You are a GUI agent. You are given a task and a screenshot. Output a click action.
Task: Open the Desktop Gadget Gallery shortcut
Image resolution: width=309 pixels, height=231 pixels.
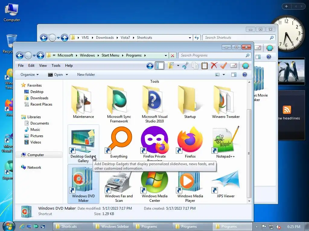(83, 144)
